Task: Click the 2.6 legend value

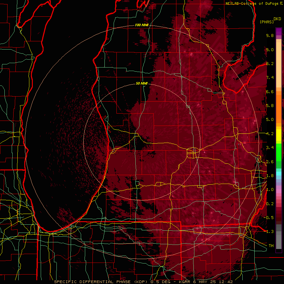Action: tap(270, 162)
